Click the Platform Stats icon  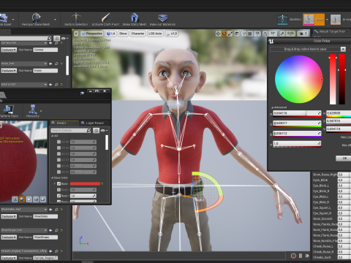click(8, 111)
